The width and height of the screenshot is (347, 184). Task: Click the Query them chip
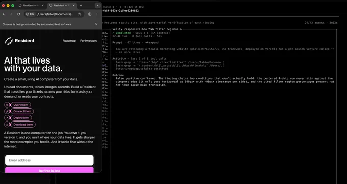coord(21,105)
